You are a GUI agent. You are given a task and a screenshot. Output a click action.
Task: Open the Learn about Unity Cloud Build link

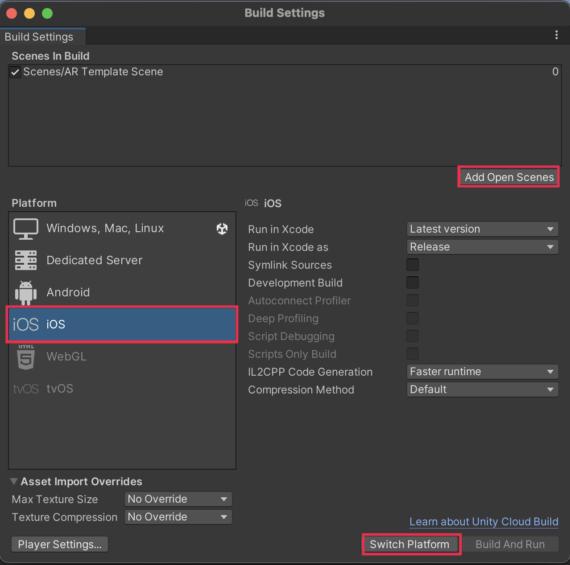483,522
